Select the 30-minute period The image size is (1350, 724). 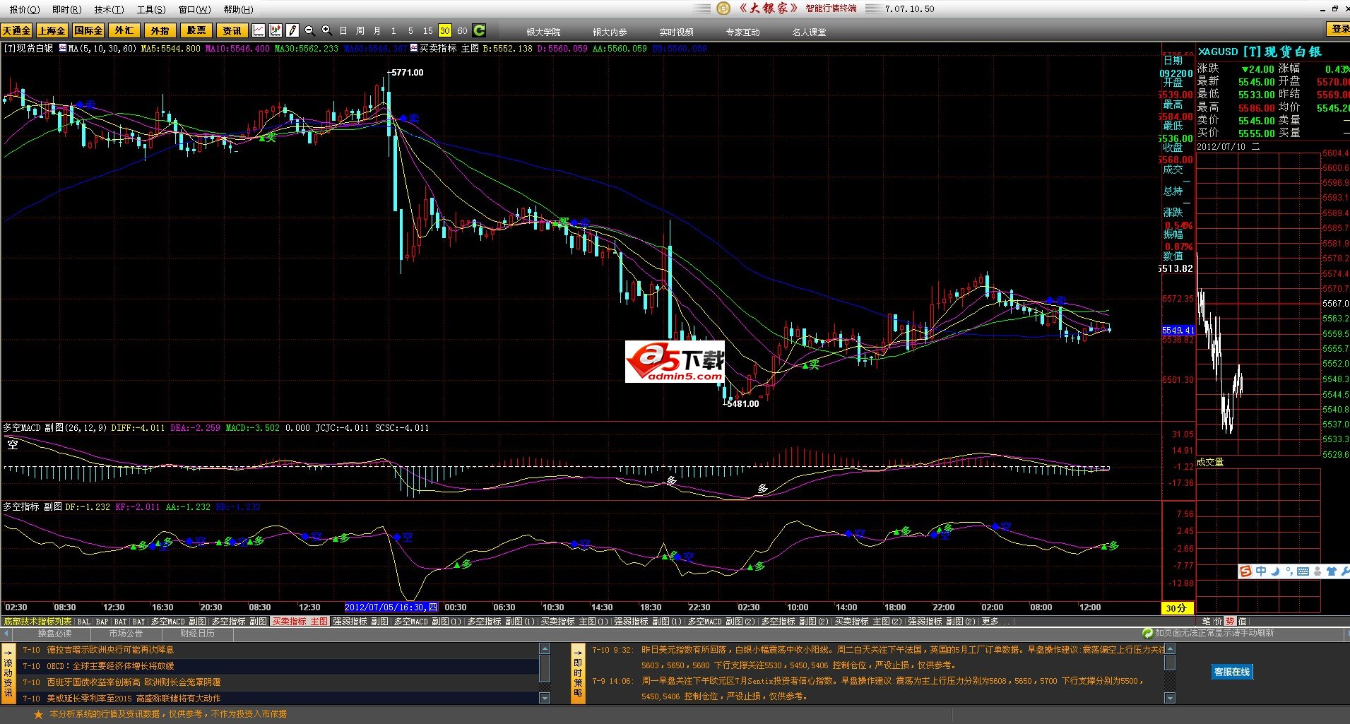click(x=444, y=30)
